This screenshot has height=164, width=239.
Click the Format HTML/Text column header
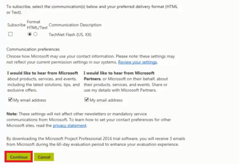37,25
